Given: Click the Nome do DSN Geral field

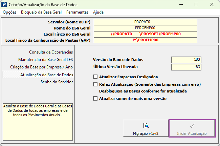Looking at the screenshot, I should [146, 28].
